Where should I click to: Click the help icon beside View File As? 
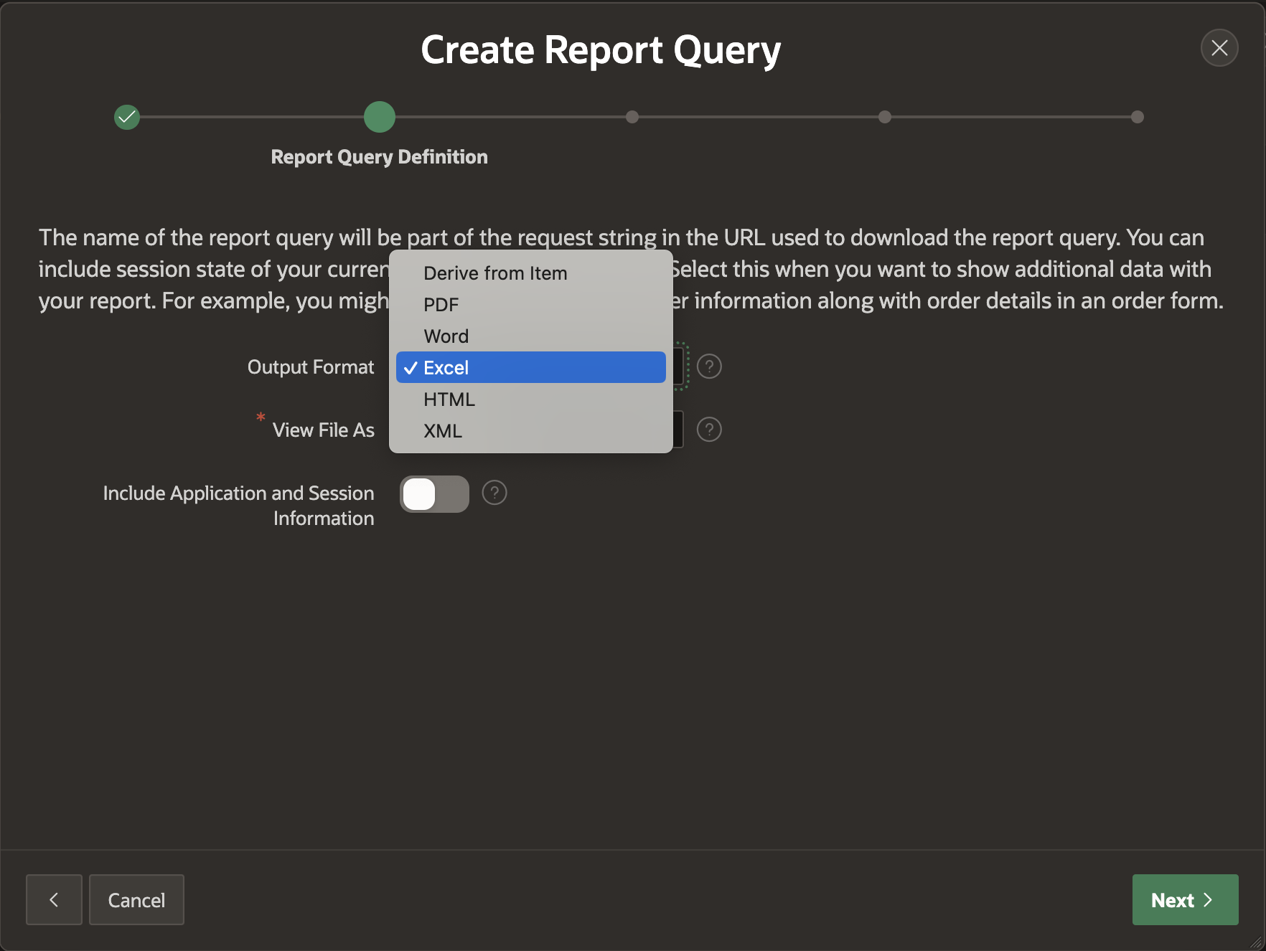click(x=709, y=430)
